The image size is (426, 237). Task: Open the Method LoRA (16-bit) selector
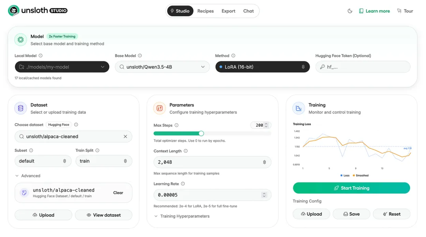pos(262,67)
